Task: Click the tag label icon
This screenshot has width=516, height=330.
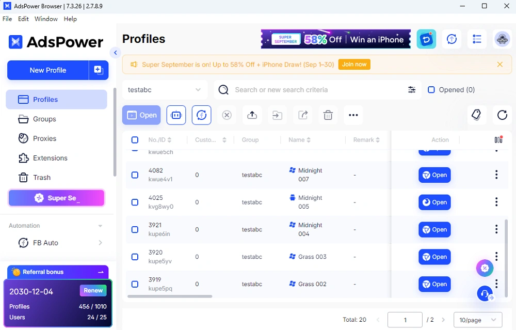Action: click(x=476, y=115)
